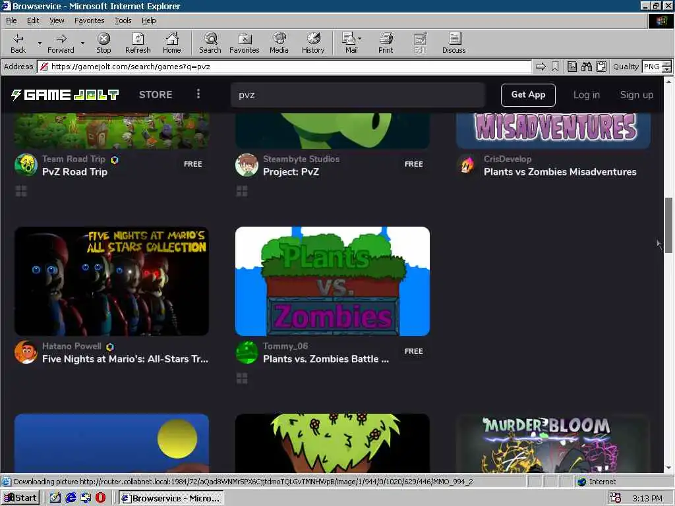Click the red Opera quick launch icon
The image size is (675, 506).
(x=101, y=498)
